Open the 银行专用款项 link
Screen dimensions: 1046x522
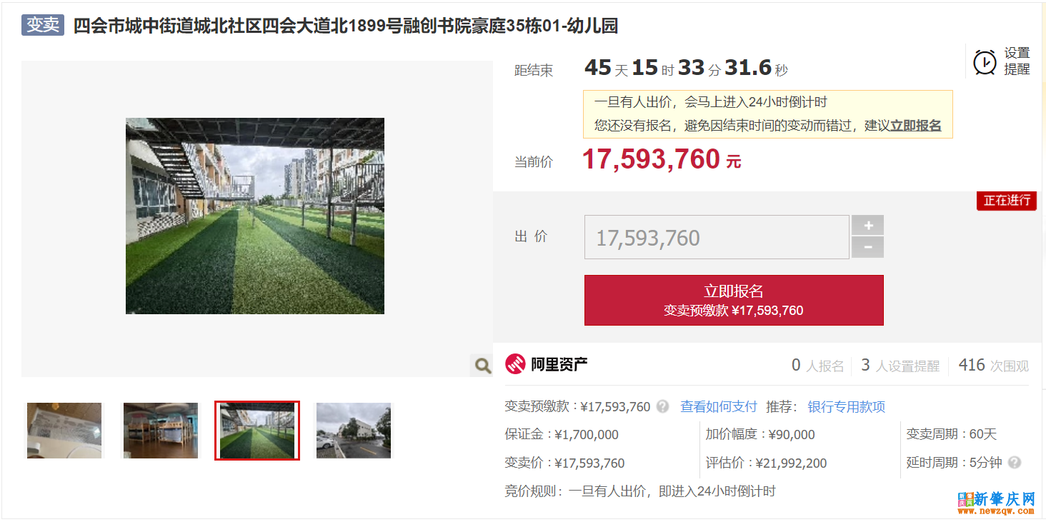846,406
